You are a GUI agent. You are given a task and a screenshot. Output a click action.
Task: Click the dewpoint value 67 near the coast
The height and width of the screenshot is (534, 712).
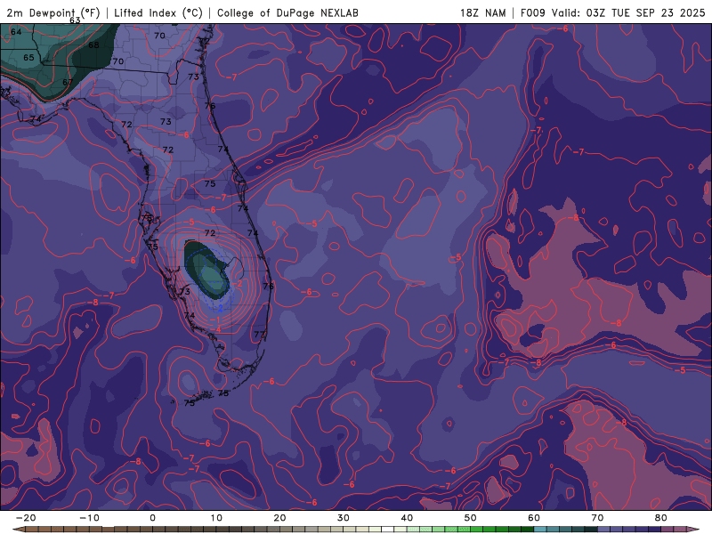click(68, 82)
